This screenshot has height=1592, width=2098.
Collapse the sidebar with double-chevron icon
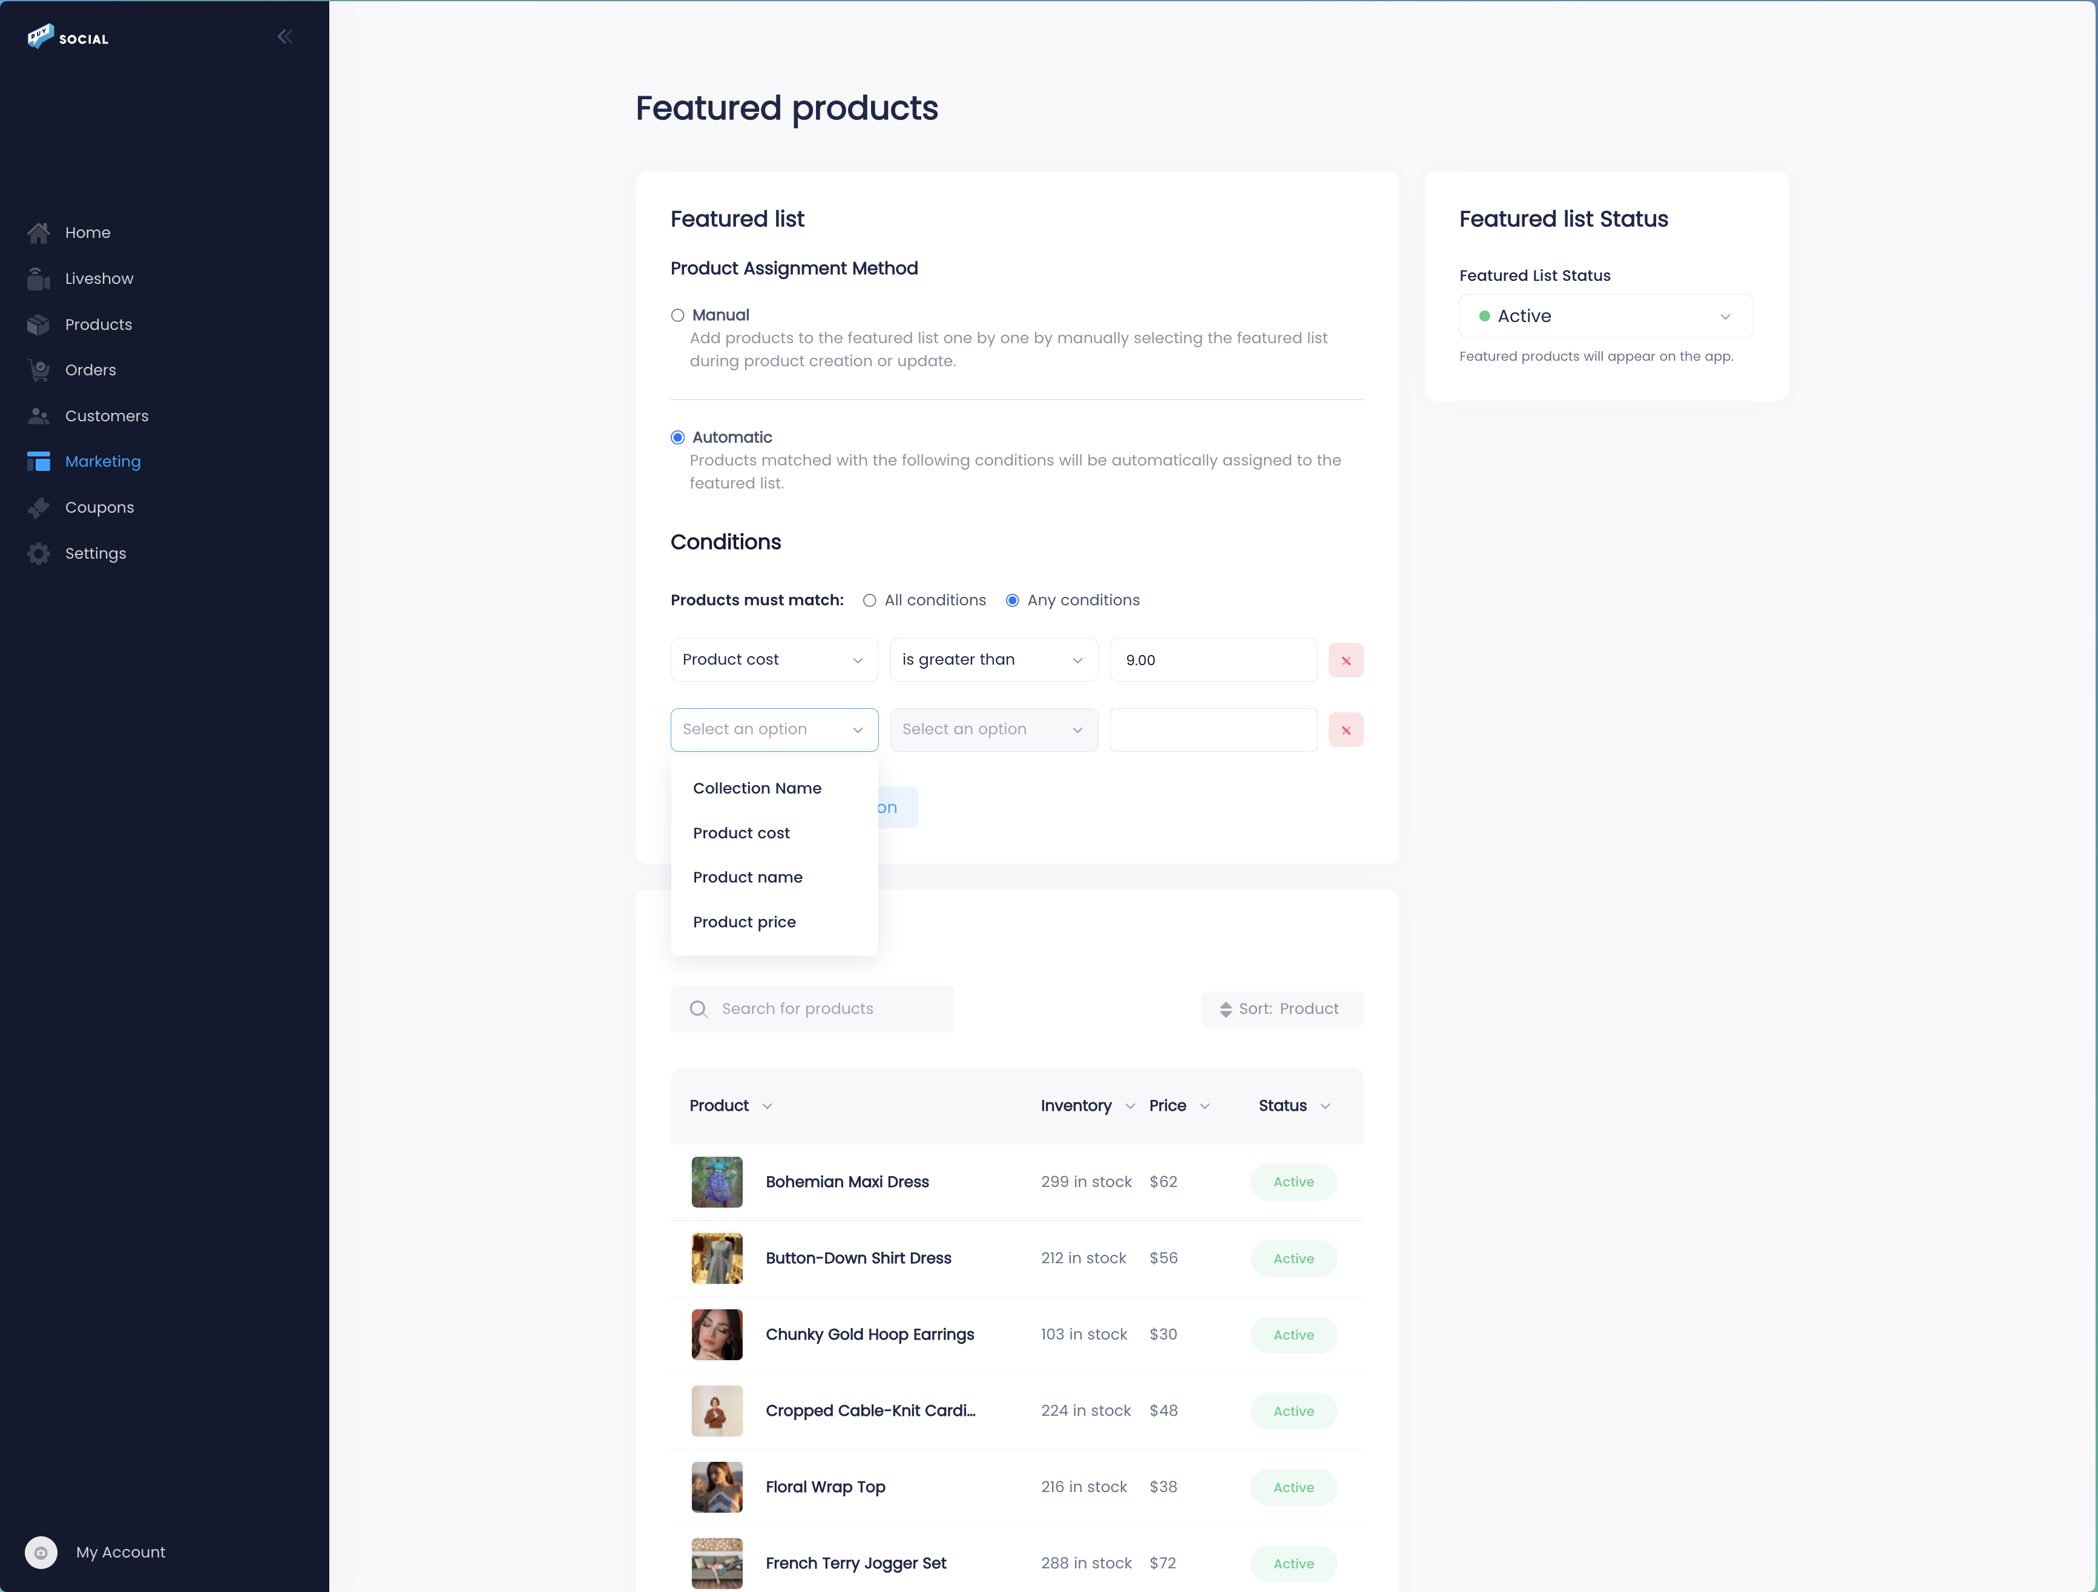click(284, 37)
